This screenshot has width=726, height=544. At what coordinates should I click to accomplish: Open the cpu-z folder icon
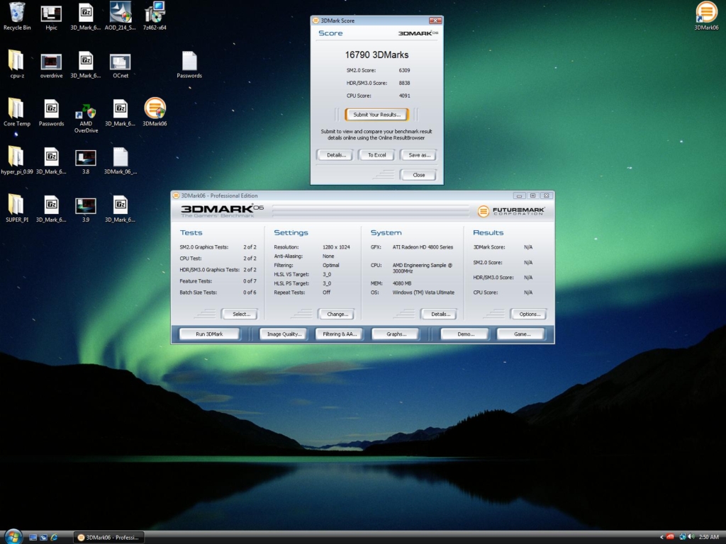click(x=17, y=64)
